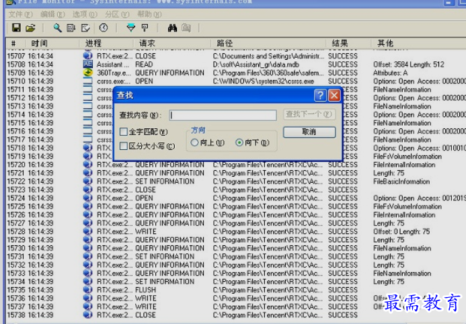The height and width of the screenshot is (324, 466).
Task: Toggle capture with the magnifier toolbar icon
Action: coord(57,28)
